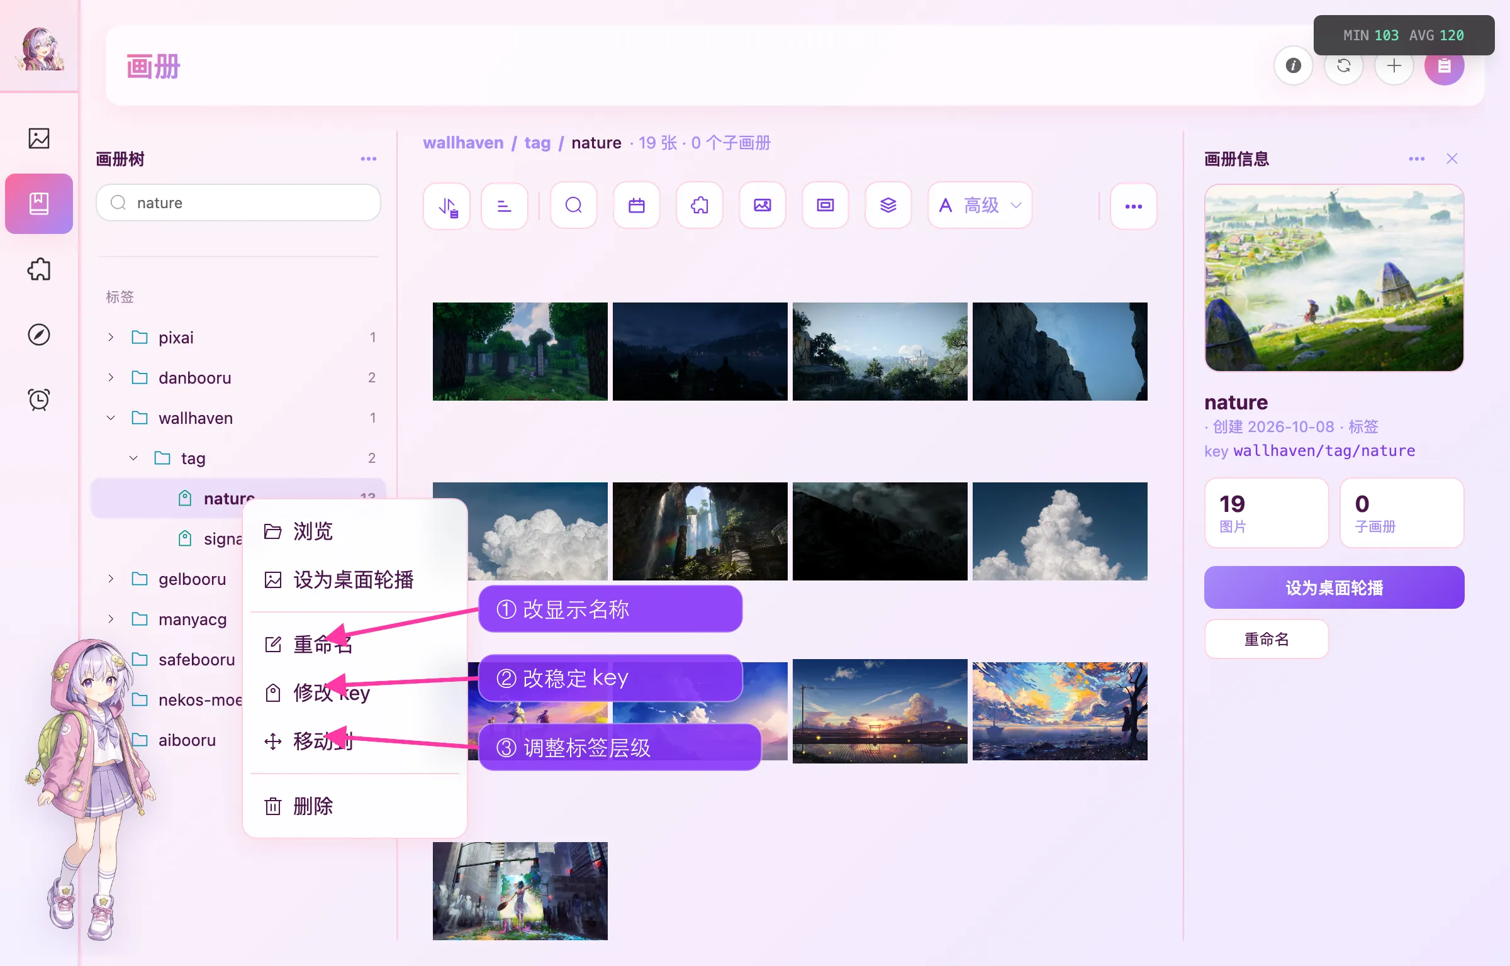Select 移动到 in the context menu

pos(355,741)
